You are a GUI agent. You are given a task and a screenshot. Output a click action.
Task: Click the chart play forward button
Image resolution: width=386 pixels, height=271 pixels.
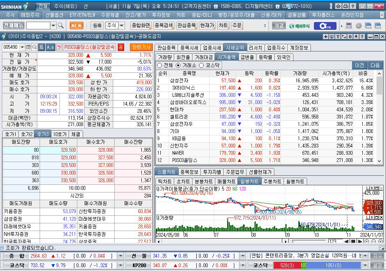coord(360,242)
